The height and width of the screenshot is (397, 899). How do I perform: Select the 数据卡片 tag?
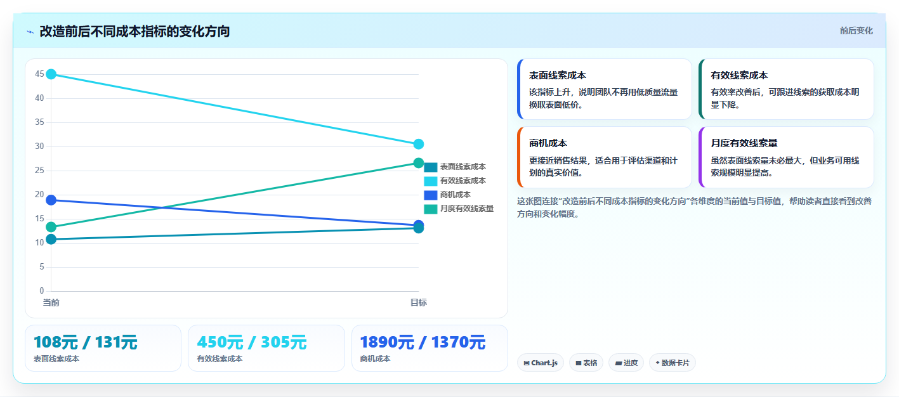click(x=673, y=363)
